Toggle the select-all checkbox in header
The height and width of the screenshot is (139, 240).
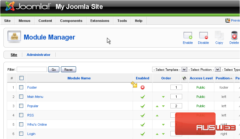21,78
